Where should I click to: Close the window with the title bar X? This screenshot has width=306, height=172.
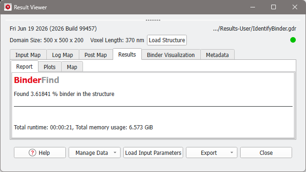pyautogui.click(x=295, y=7)
